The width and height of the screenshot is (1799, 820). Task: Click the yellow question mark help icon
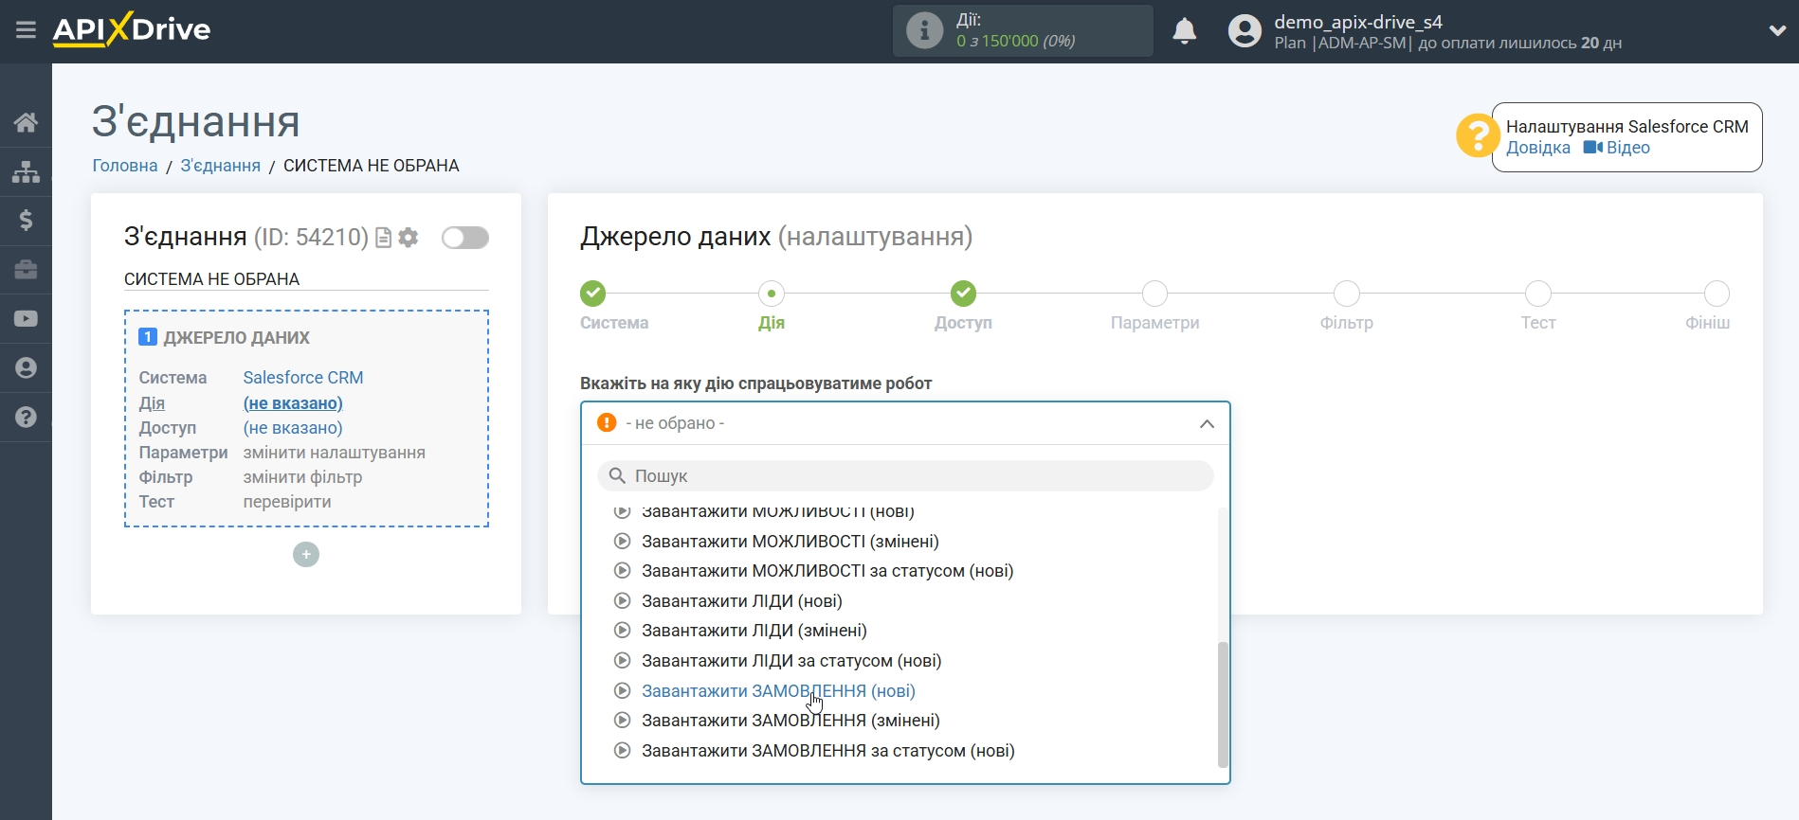coord(1477,136)
